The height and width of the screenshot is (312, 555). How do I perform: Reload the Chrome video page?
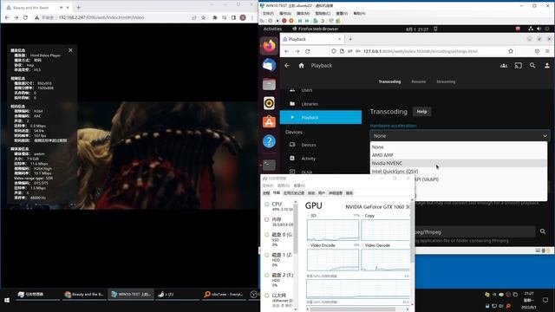pyautogui.click(x=25, y=17)
